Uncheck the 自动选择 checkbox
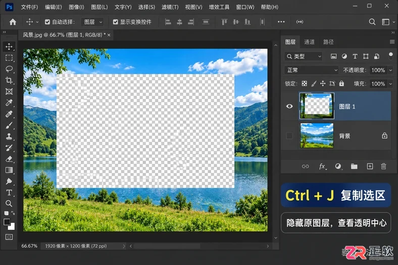This screenshot has width=398, height=265. pos(47,22)
